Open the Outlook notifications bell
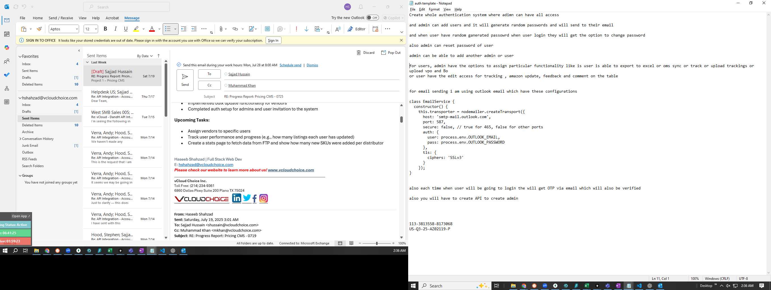Screen dimensions: 771x290 tap(361, 7)
